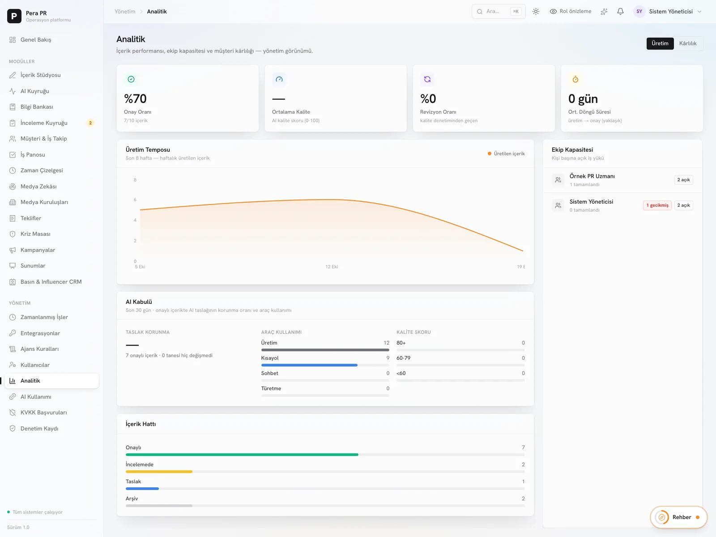Go to Zamanlanmış İşler
The width and height of the screenshot is (716, 537).
pyautogui.click(x=51, y=317)
